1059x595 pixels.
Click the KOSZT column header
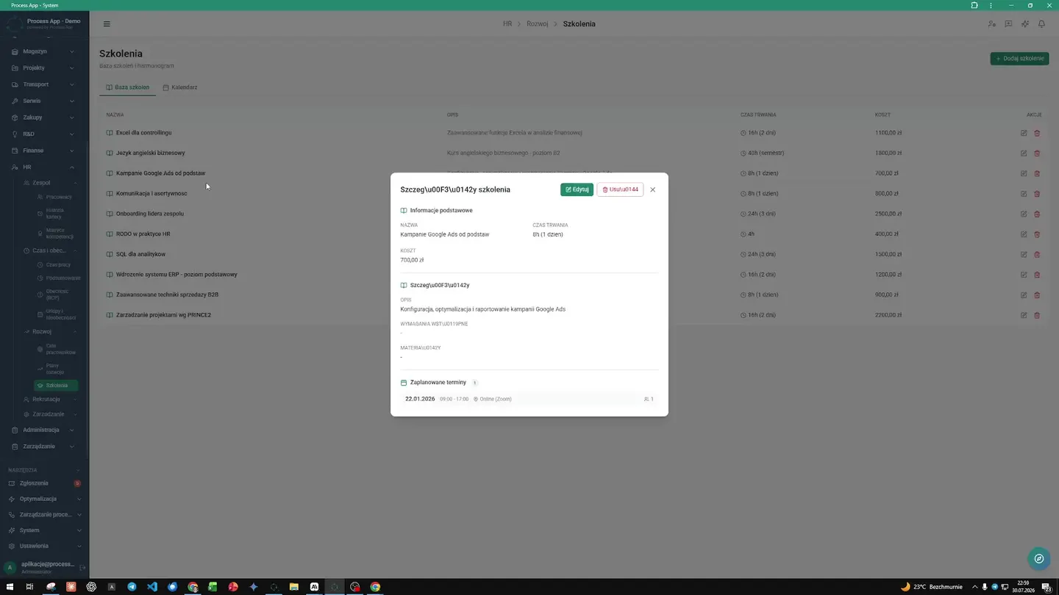[883, 115]
